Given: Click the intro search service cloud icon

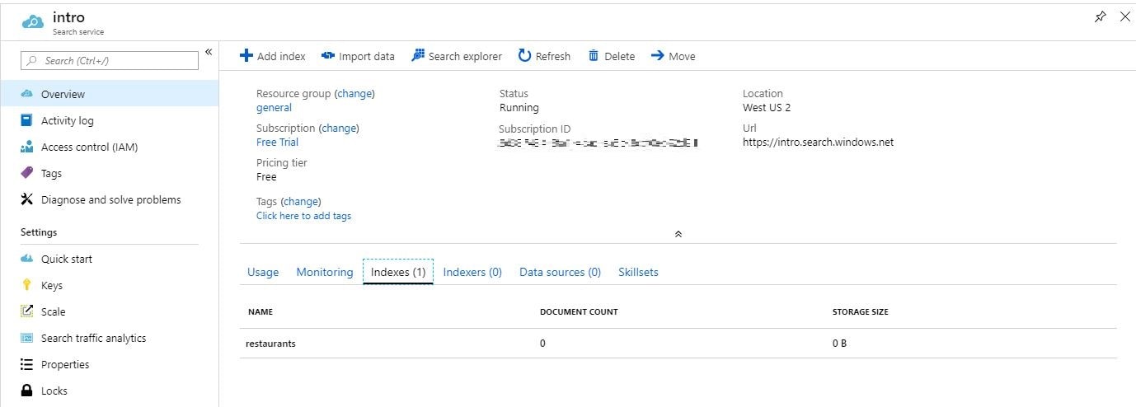Looking at the screenshot, I should [32, 21].
